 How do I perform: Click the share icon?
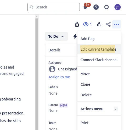pos(108,24)
